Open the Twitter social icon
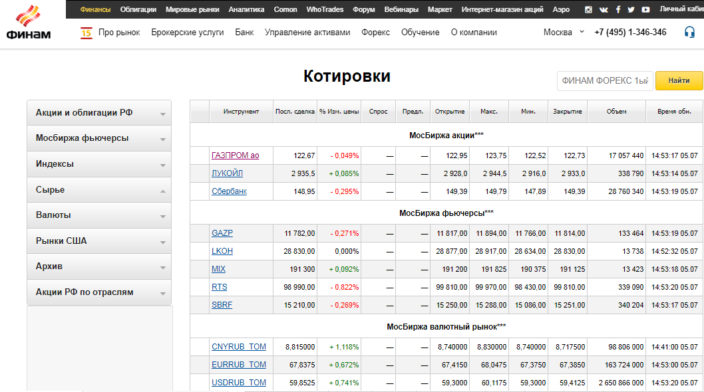 [631, 9]
